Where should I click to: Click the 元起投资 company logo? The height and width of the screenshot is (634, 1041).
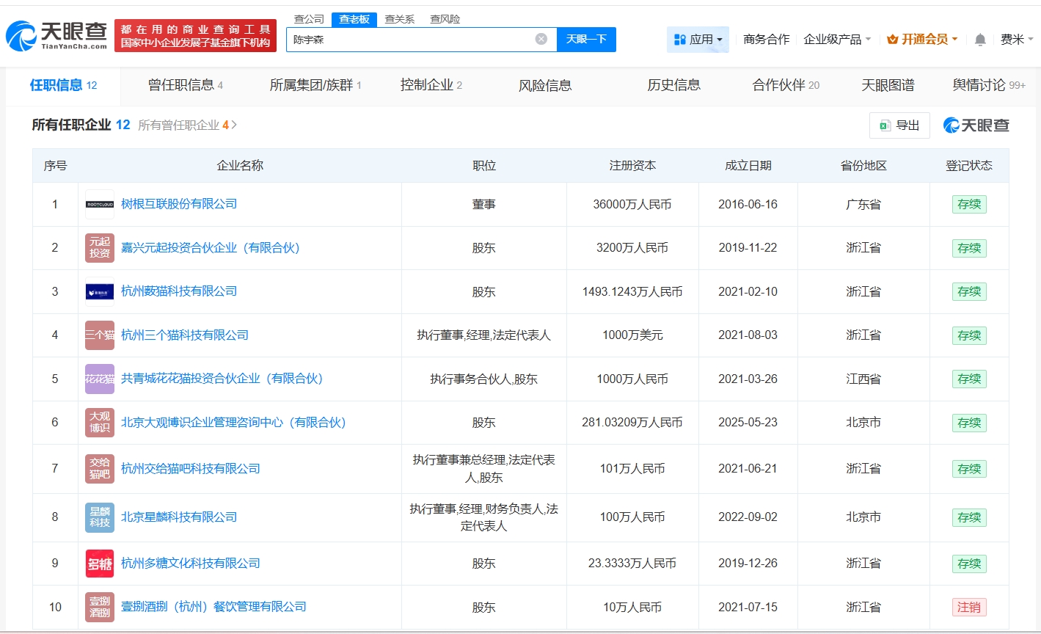tap(100, 248)
